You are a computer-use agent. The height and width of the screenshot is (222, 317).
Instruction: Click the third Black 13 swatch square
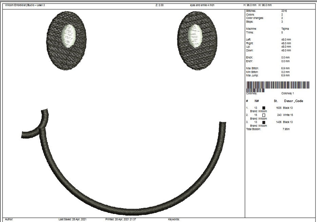coord(263,122)
